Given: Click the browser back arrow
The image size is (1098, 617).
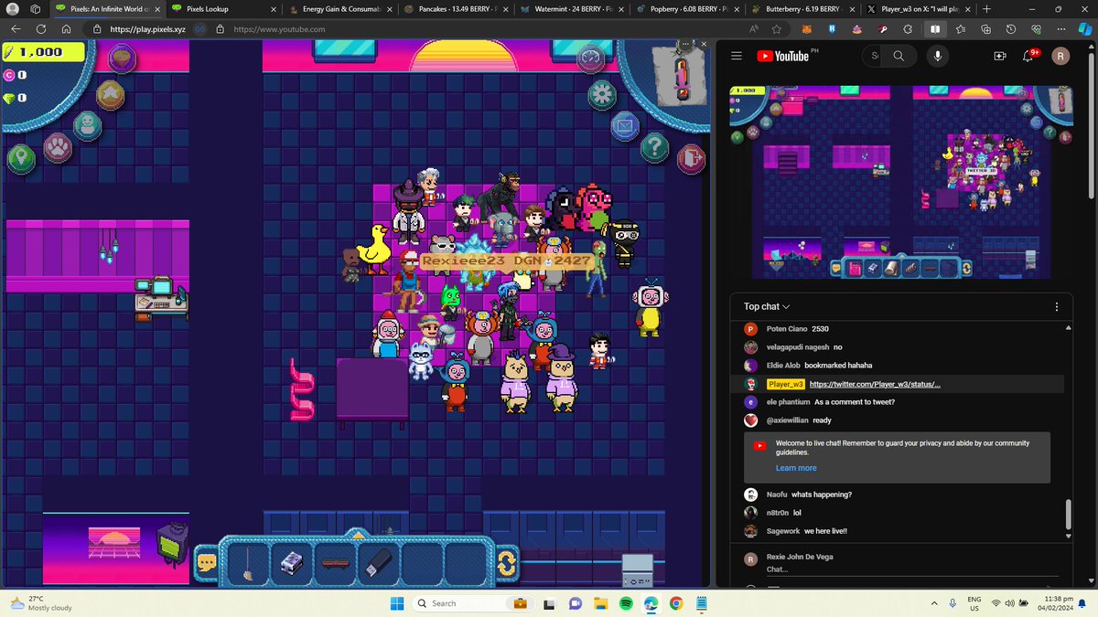Looking at the screenshot, I should (x=16, y=29).
